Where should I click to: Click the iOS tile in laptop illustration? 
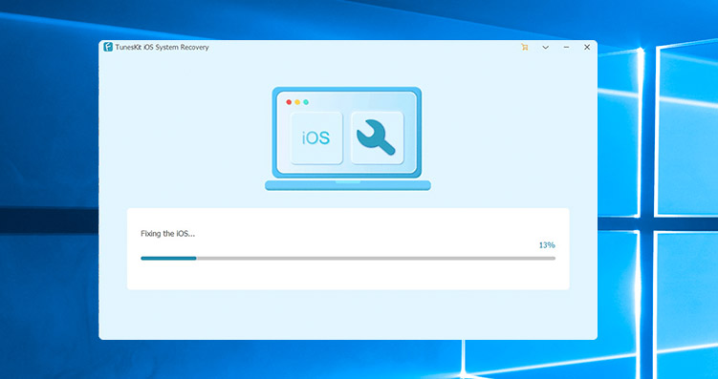(x=316, y=137)
